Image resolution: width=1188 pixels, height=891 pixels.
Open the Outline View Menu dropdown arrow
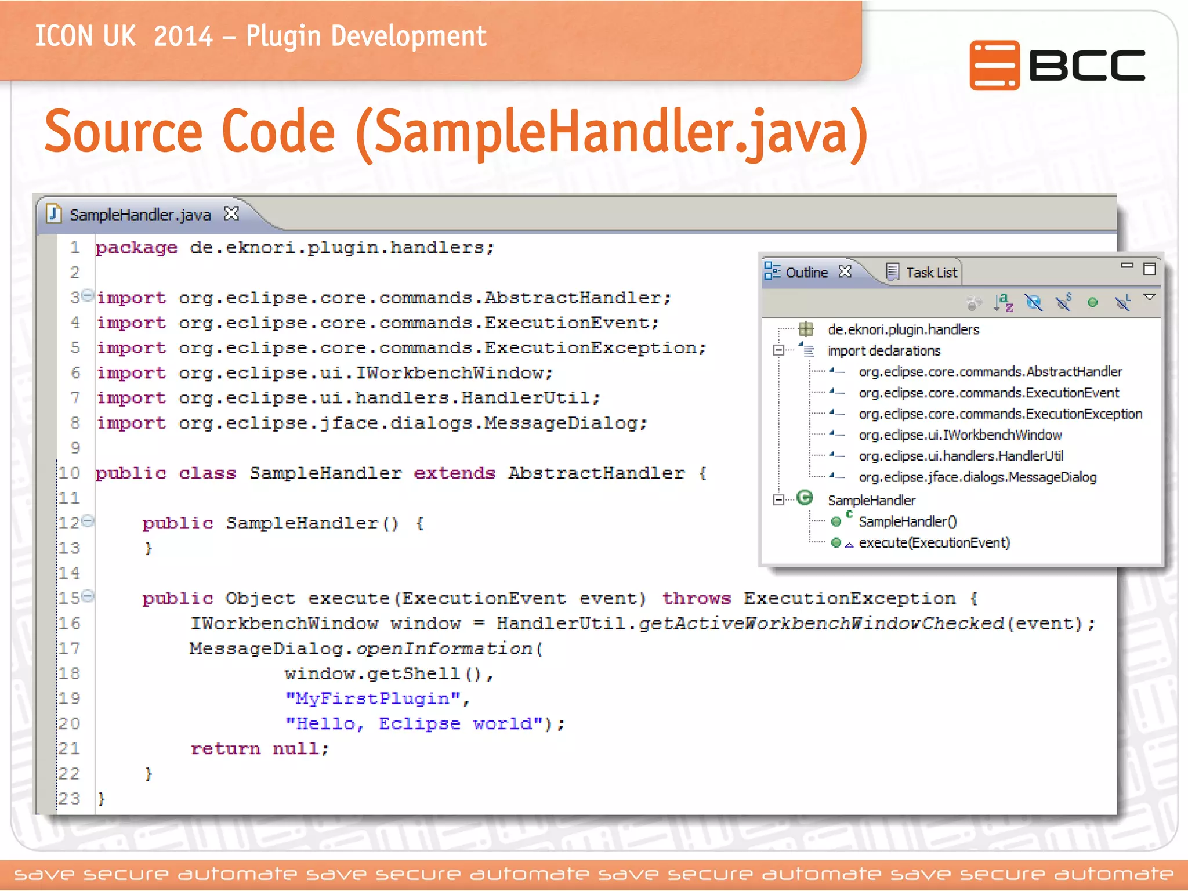point(1149,297)
